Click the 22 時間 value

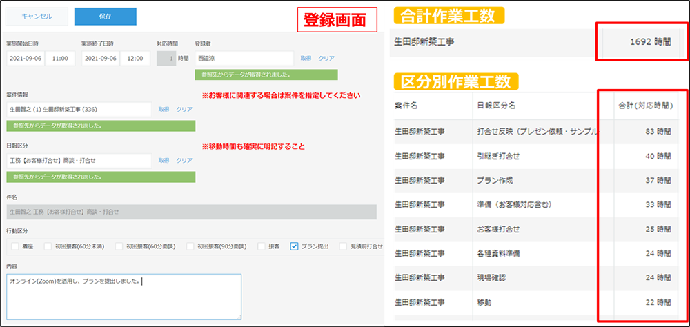pyautogui.click(x=658, y=303)
